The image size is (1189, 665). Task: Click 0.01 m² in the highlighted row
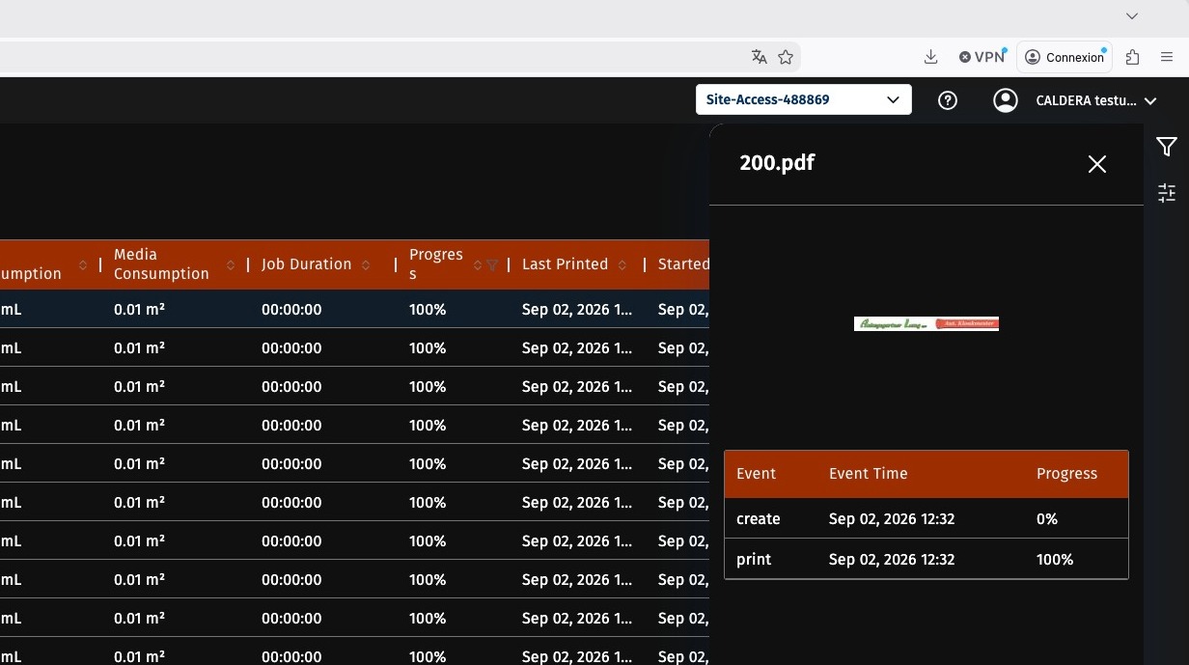tap(139, 310)
